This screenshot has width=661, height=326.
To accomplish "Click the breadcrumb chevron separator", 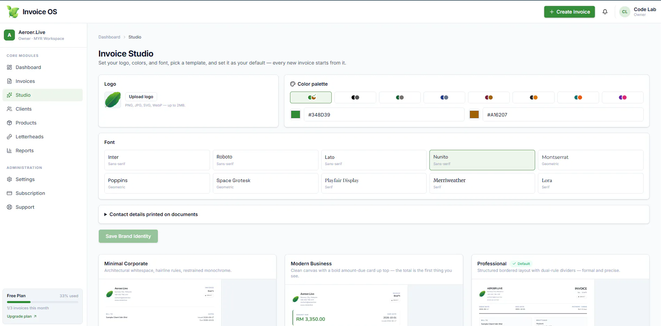I will (x=124, y=37).
